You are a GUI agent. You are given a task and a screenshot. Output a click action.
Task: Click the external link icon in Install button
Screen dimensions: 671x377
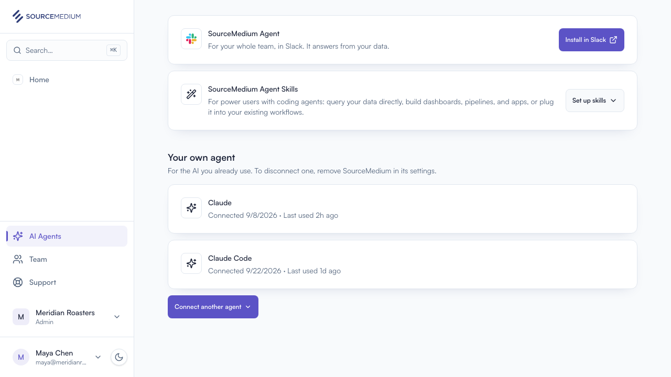[x=613, y=40]
